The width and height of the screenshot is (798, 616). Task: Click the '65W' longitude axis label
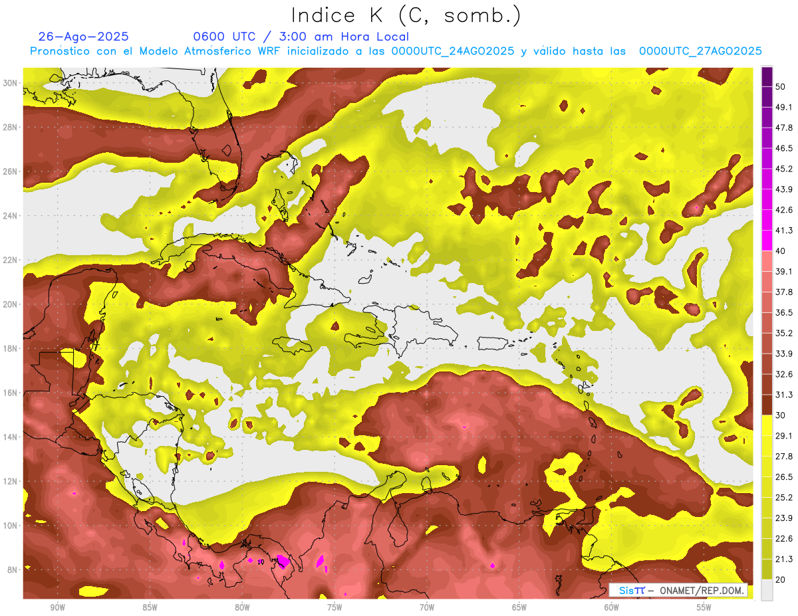519,608
